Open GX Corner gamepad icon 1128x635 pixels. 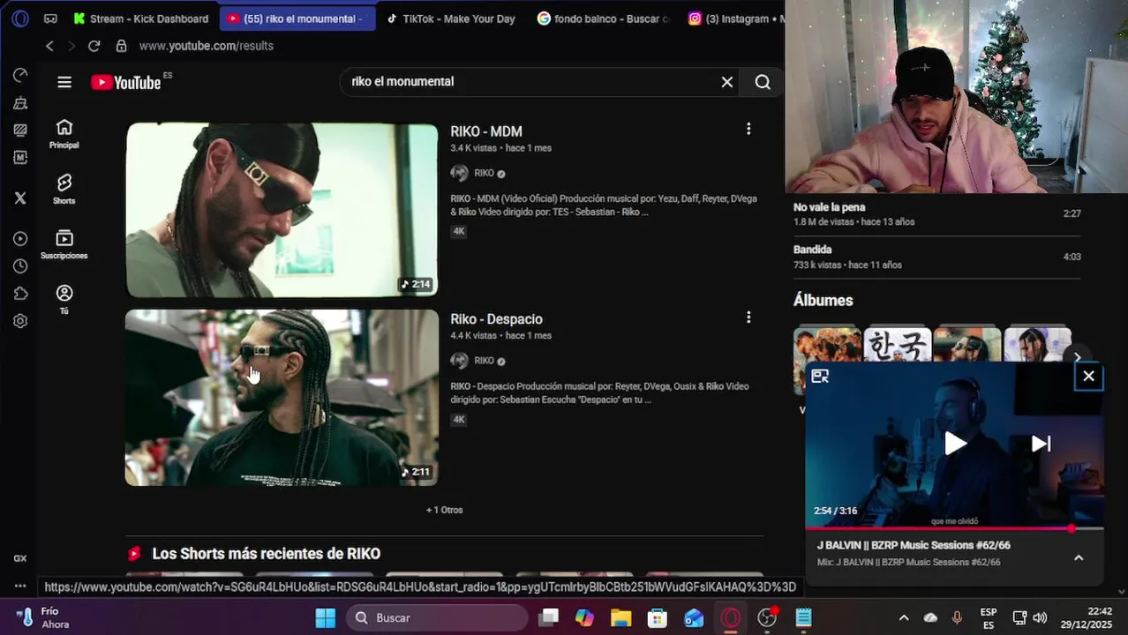tap(50, 19)
